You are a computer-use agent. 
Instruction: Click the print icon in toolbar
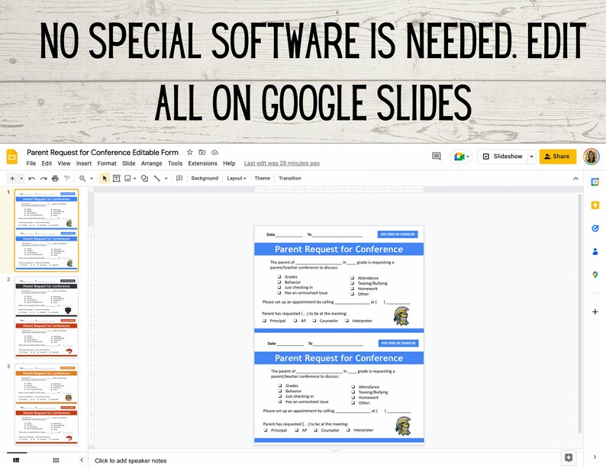55,178
